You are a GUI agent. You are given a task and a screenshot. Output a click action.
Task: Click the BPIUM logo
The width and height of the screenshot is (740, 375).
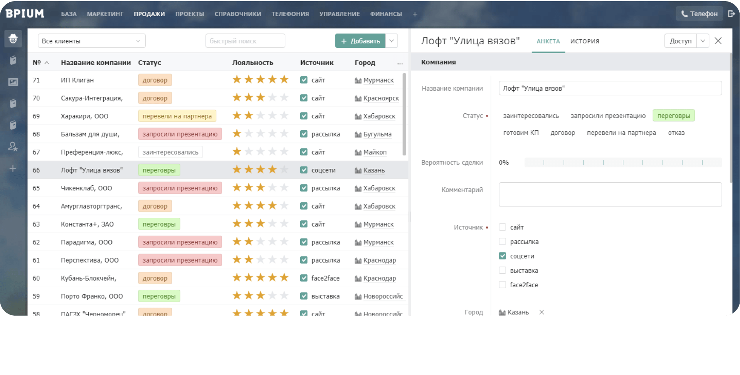[25, 14]
